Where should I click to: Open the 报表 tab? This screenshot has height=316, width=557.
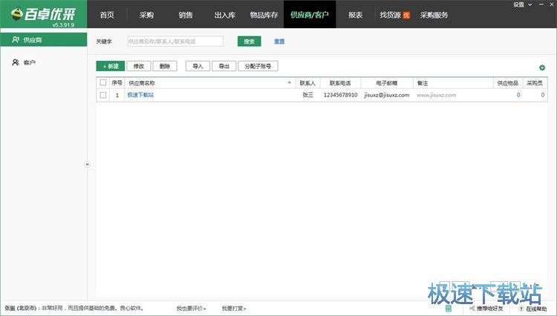point(355,15)
